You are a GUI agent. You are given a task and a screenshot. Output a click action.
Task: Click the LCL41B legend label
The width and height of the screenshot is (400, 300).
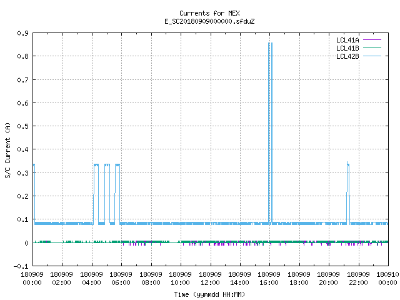pyautogui.click(x=347, y=48)
